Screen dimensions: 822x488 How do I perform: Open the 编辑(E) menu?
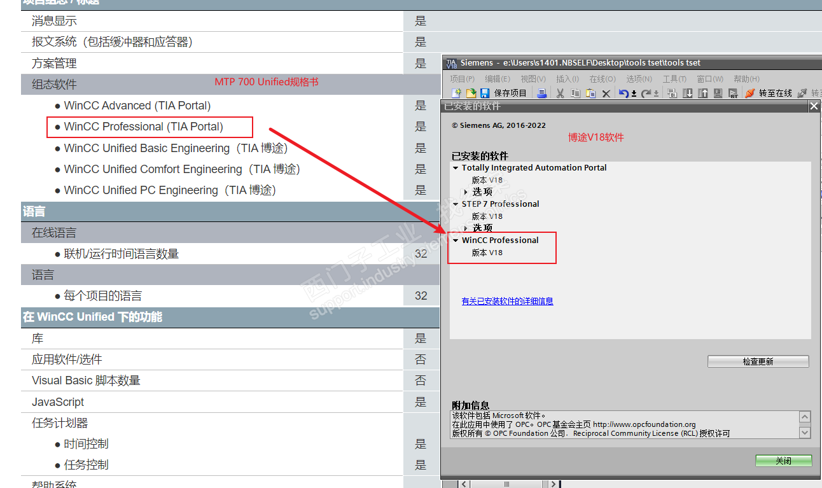click(x=498, y=79)
